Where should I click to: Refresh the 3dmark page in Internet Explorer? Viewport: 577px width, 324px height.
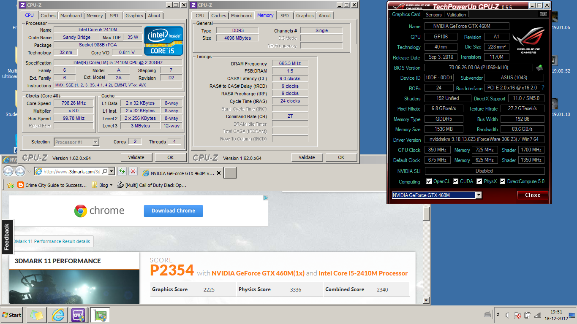(122, 171)
